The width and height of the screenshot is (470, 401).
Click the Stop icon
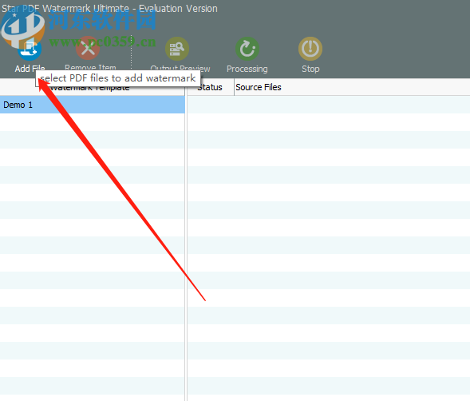click(x=310, y=49)
